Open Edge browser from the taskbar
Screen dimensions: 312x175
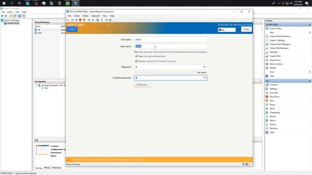(59, 3)
